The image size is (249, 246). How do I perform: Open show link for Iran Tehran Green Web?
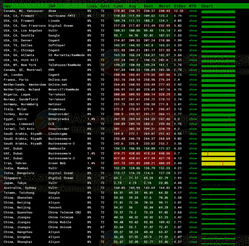[x=193, y=163]
